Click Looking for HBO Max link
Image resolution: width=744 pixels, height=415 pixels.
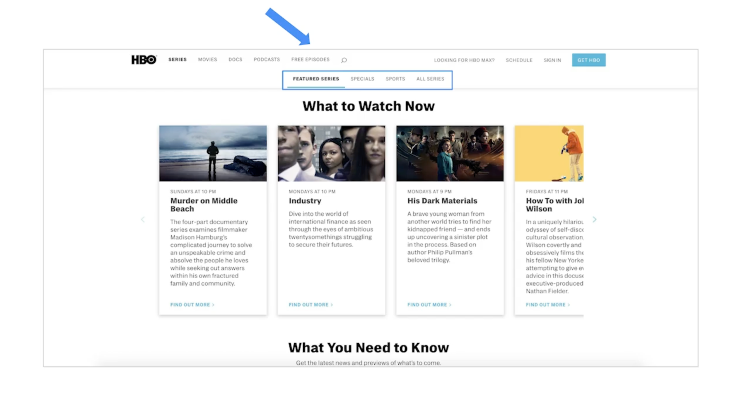(464, 60)
